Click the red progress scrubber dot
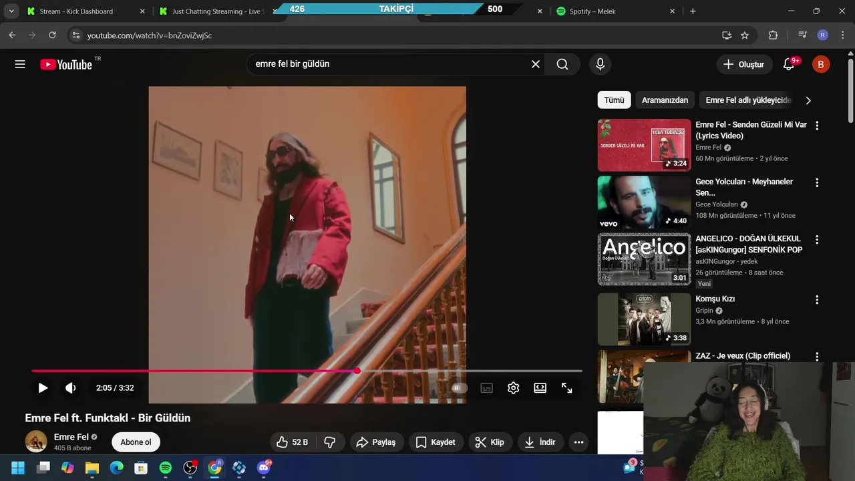Image resolution: width=855 pixels, height=481 pixels. 357,371
